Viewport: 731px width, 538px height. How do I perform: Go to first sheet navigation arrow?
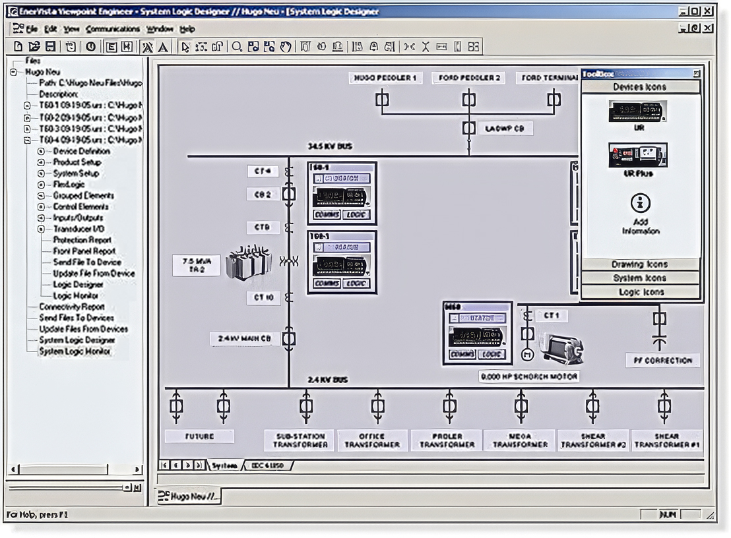164,465
